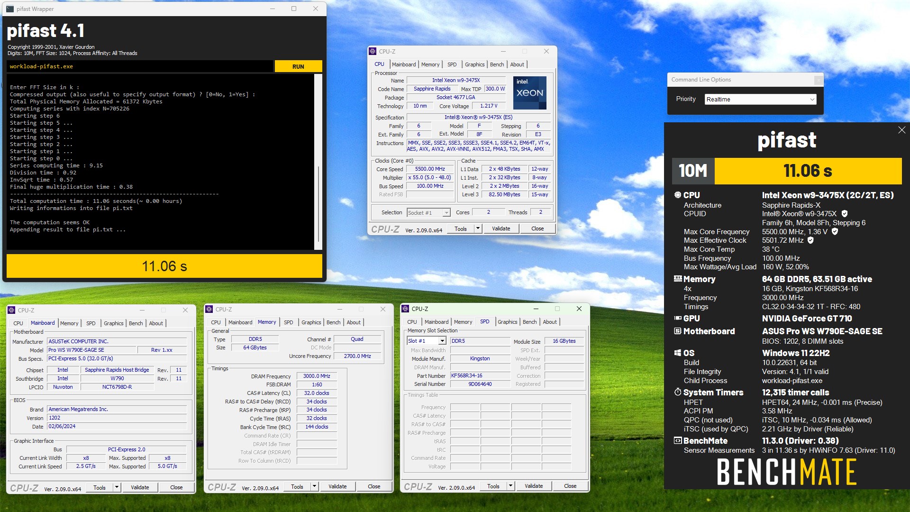910x512 pixels.
Task: Click the Windows OS icon in BenchMate panel
Action: [678, 353]
